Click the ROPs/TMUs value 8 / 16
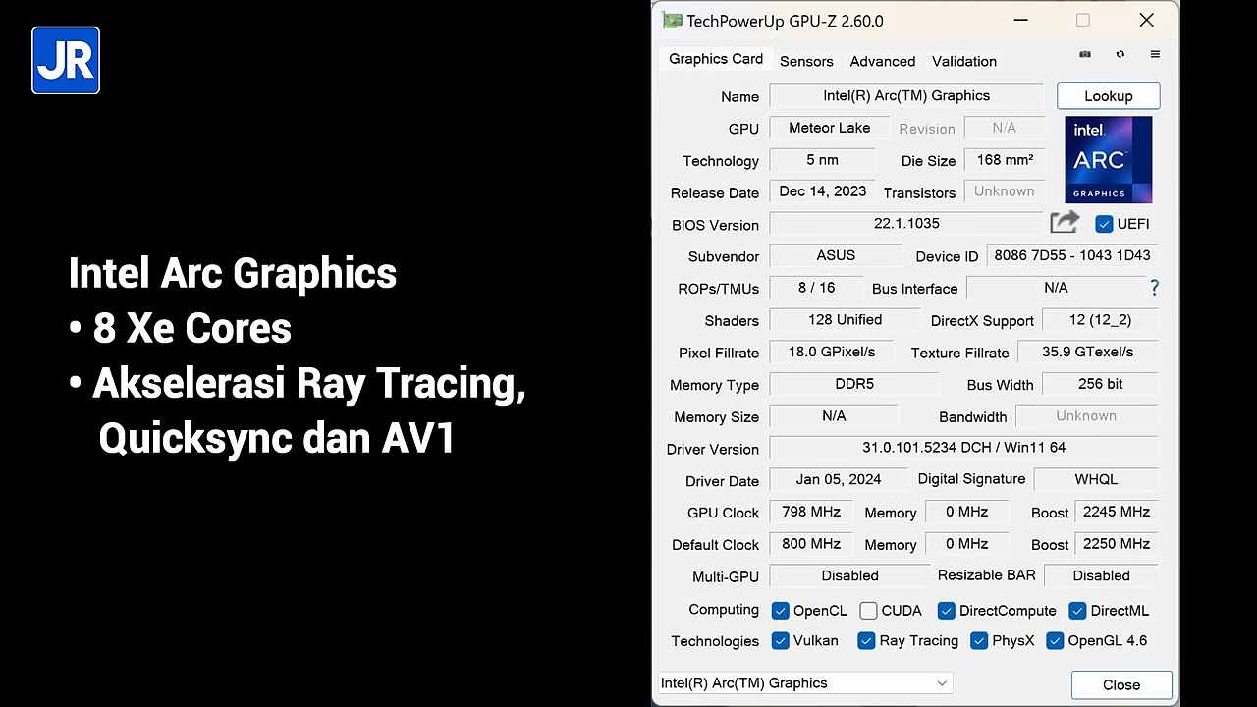This screenshot has height=707, width=1257. pos(816,288)
